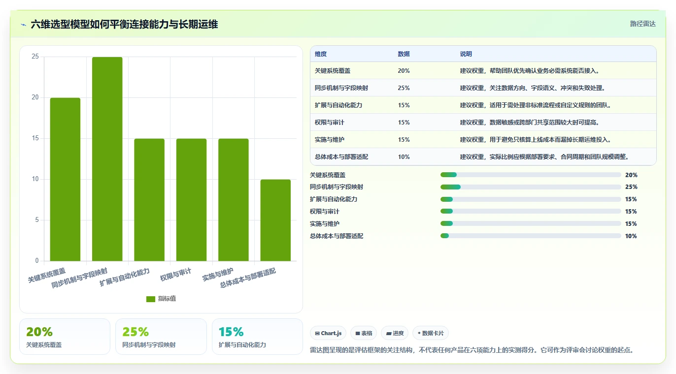Click the 扩展与自动化能力 progress bar
Image resolution: width=676 pixels, height=374 pixels.
pyautogui.click(x=531, y=199)
